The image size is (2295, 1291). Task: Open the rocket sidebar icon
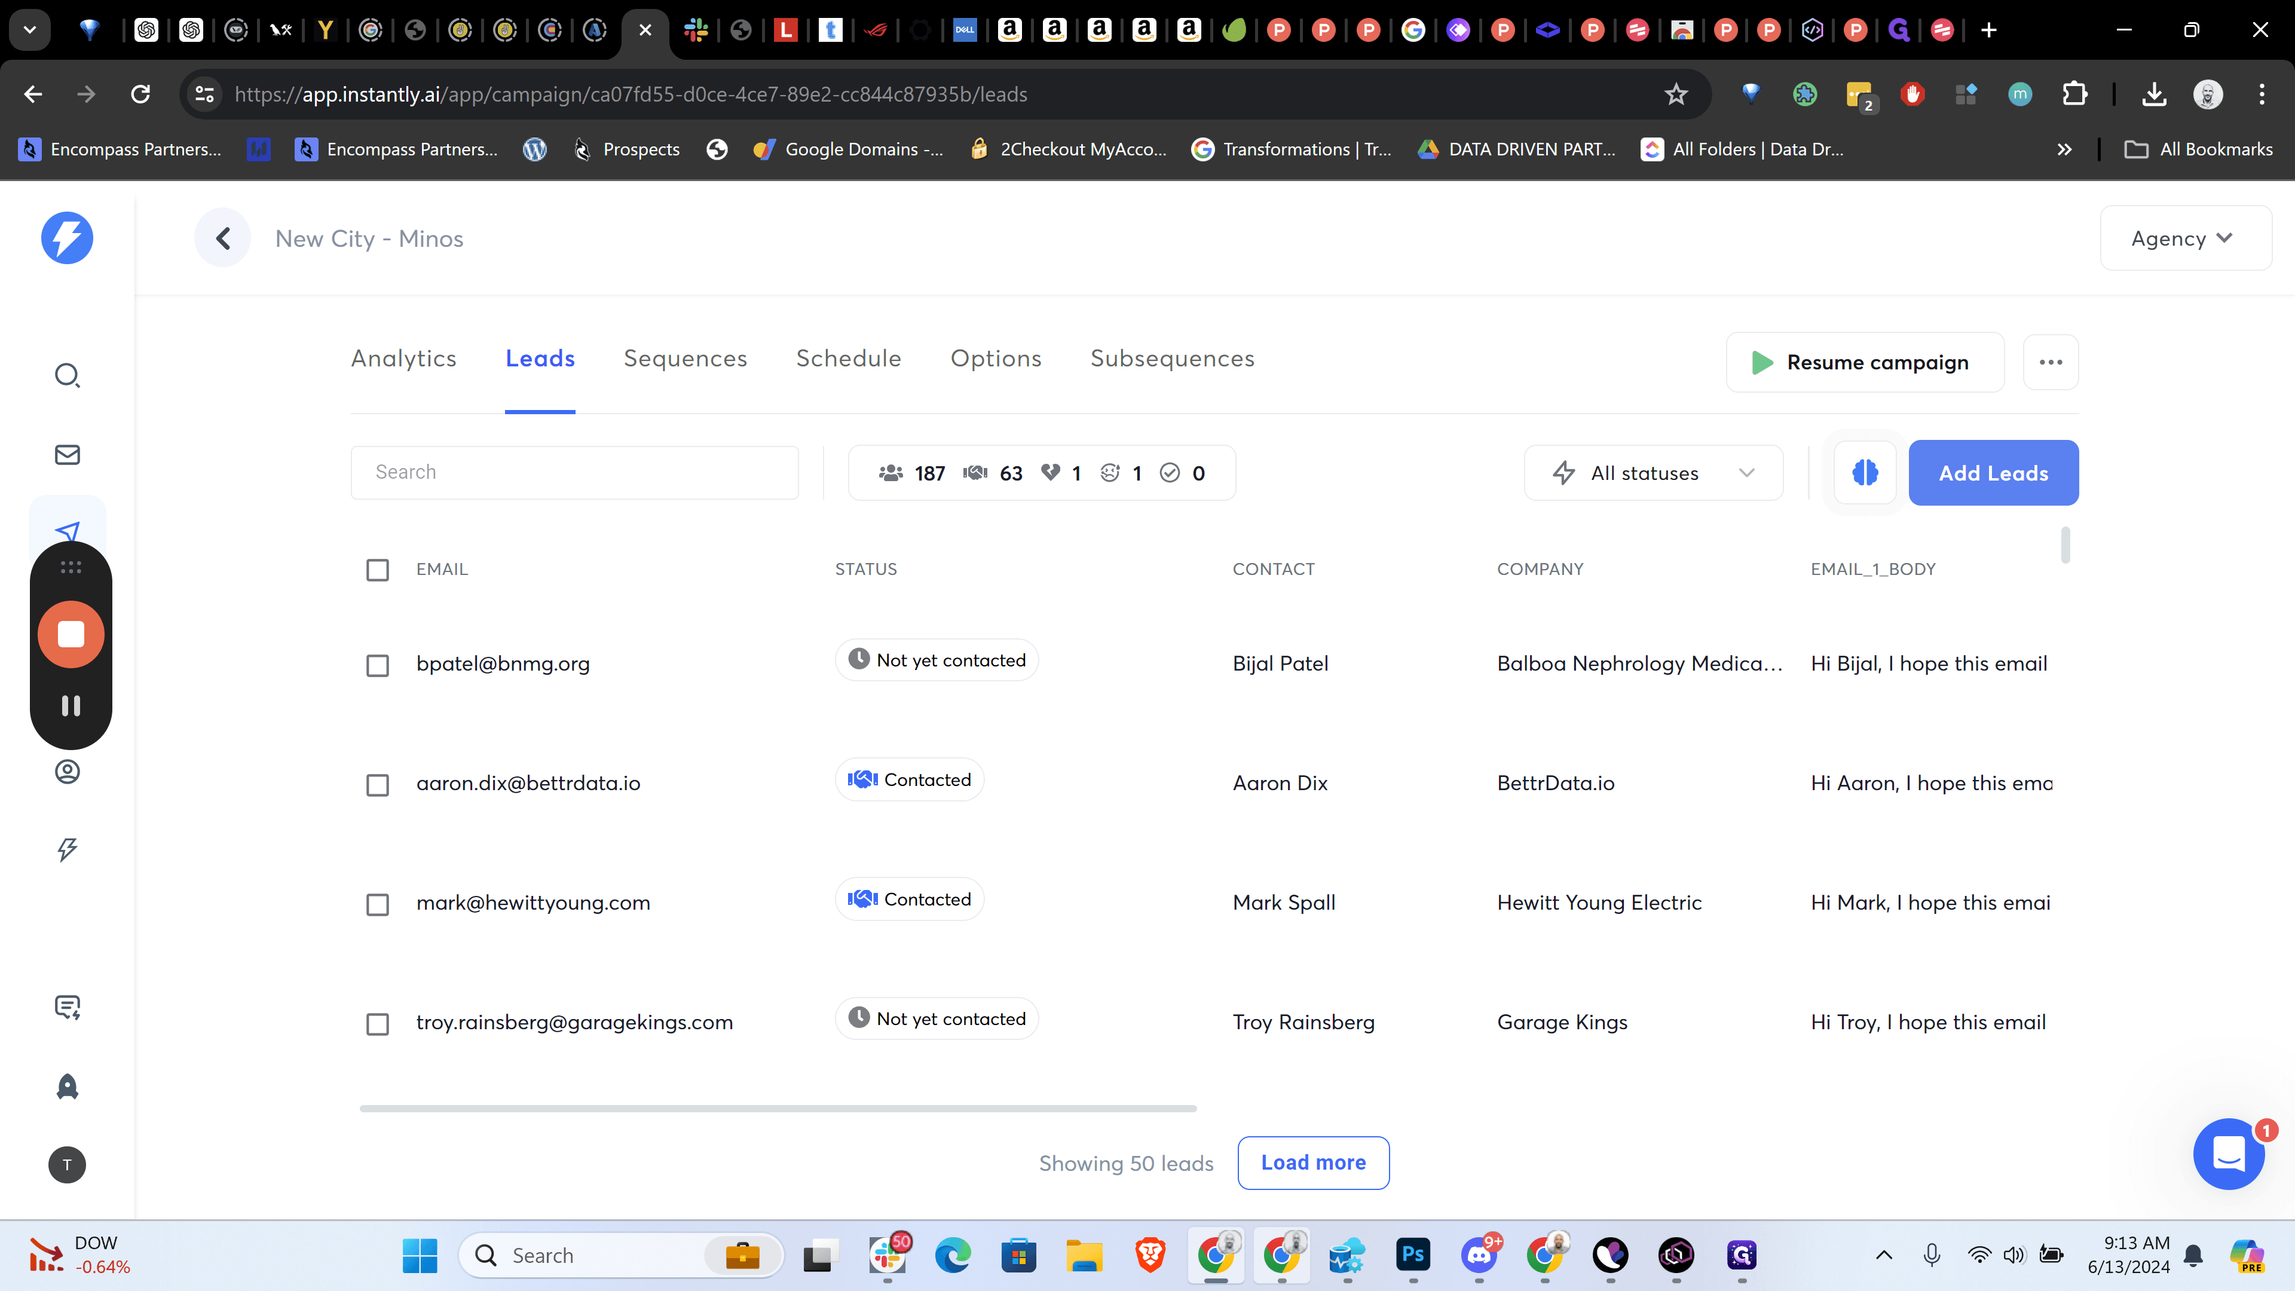pyautogui.click(x=68, y=1086)
